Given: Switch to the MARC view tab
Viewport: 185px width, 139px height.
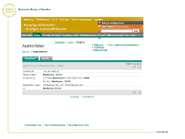Looking at the screenshot, I should 46,58.
